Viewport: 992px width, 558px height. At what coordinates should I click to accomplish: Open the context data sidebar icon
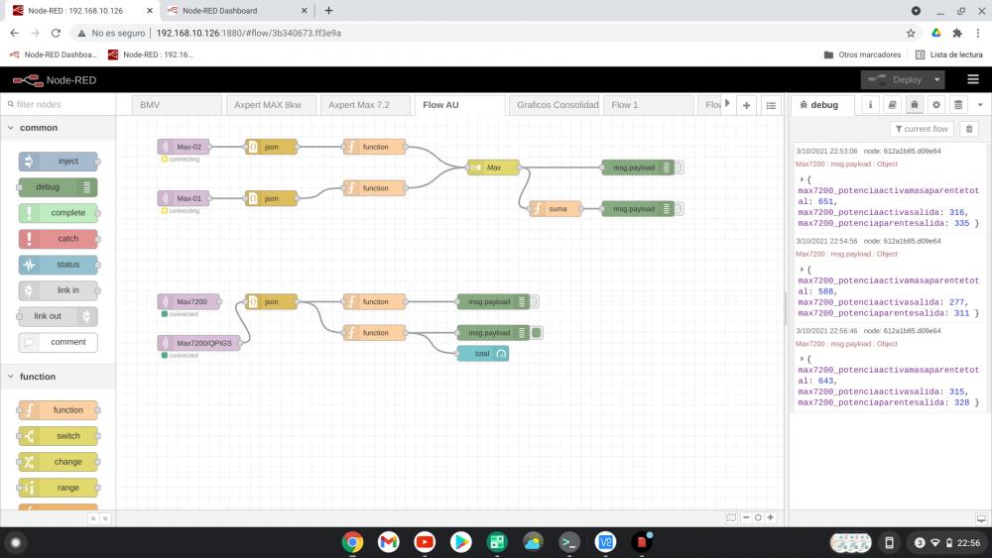[x=958, y=105]
